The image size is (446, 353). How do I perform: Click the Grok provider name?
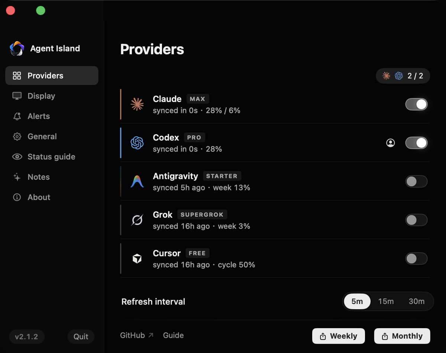tap(163, 215)
